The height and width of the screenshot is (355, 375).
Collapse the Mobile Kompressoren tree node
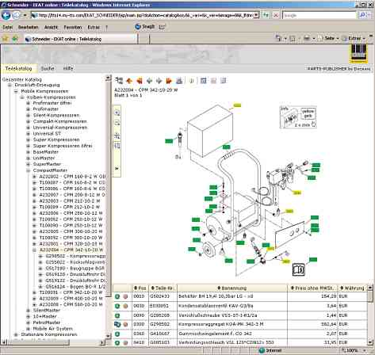click(16, 91)
